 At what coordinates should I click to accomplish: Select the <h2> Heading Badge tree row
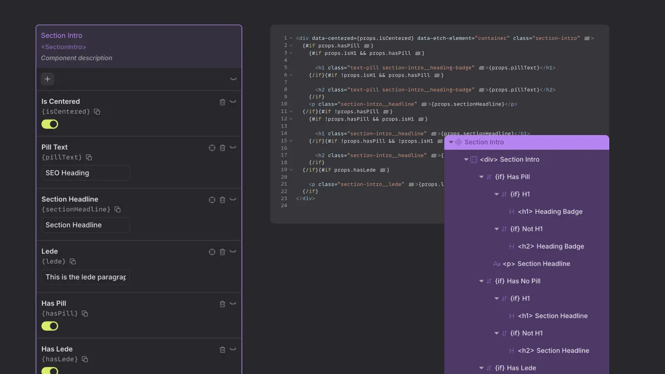(527, 246)
